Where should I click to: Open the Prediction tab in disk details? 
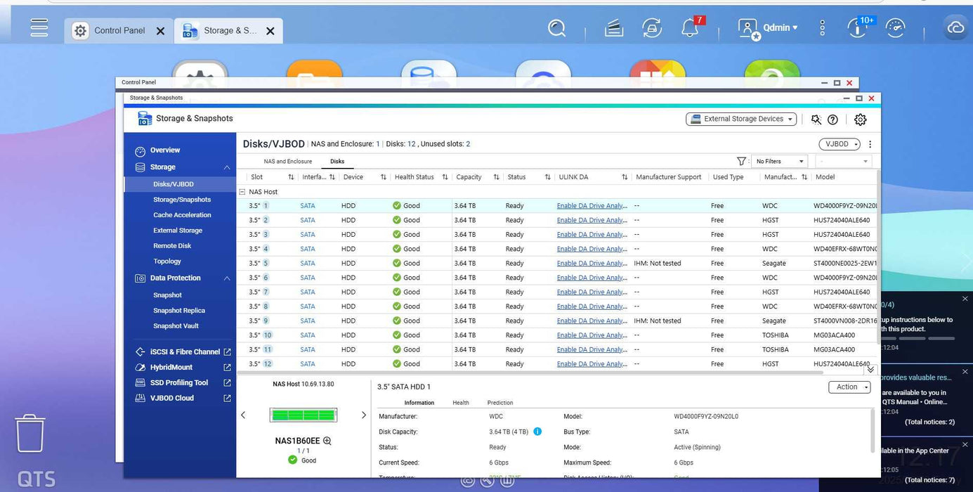click(500, 403)
